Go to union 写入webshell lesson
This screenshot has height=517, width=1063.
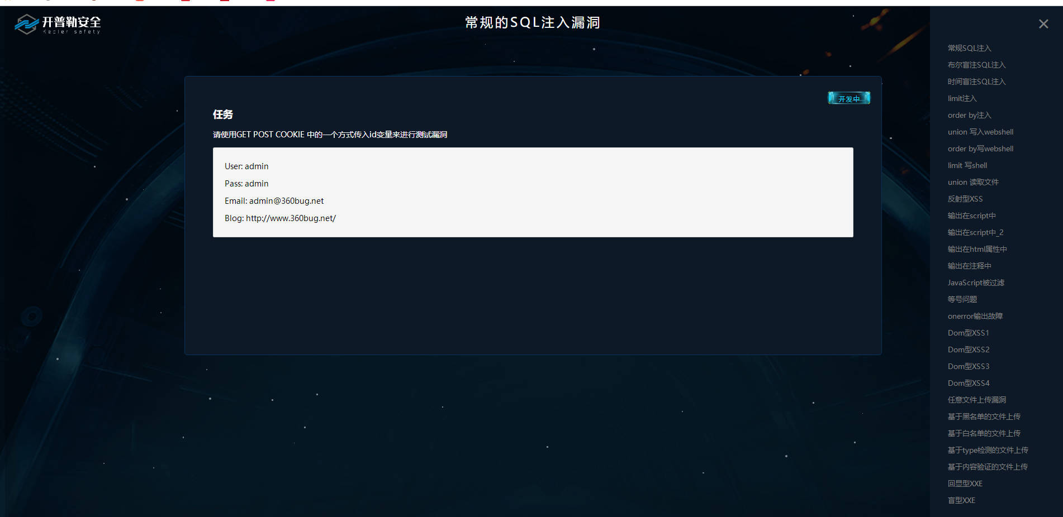(980, 132)
